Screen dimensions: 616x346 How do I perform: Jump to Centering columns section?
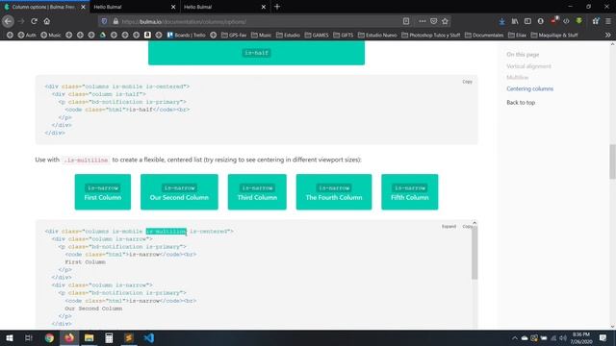pos(529,88)
